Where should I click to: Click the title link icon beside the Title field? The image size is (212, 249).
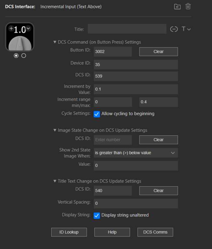[x=174, y=29]
